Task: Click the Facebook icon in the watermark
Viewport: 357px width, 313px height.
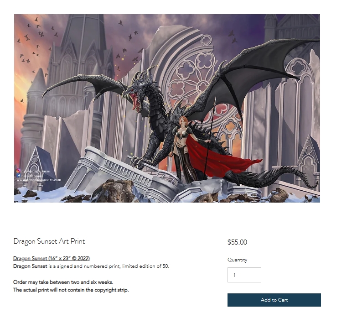Action: pyautogui.click(x=19, y=175)
